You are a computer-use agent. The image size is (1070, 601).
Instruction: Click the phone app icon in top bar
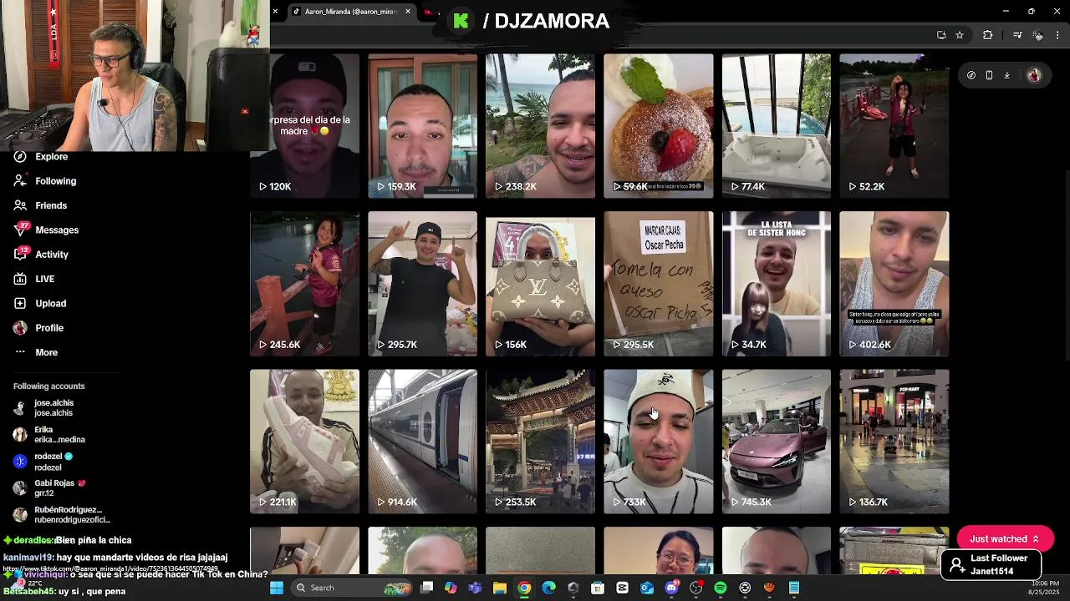[989, 75]
